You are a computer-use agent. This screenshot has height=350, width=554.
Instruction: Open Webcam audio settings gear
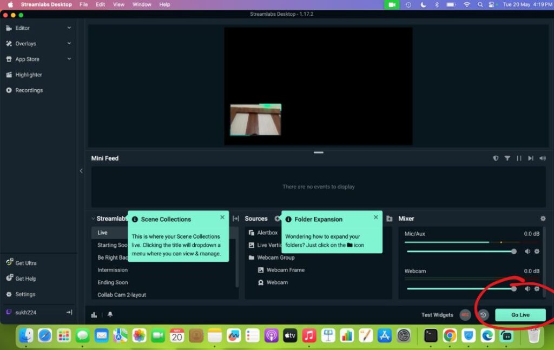(537, 288)
